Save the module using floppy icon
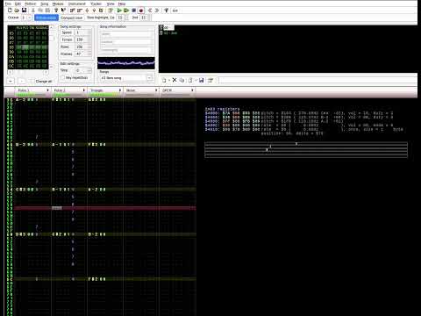 click(25, 11)
